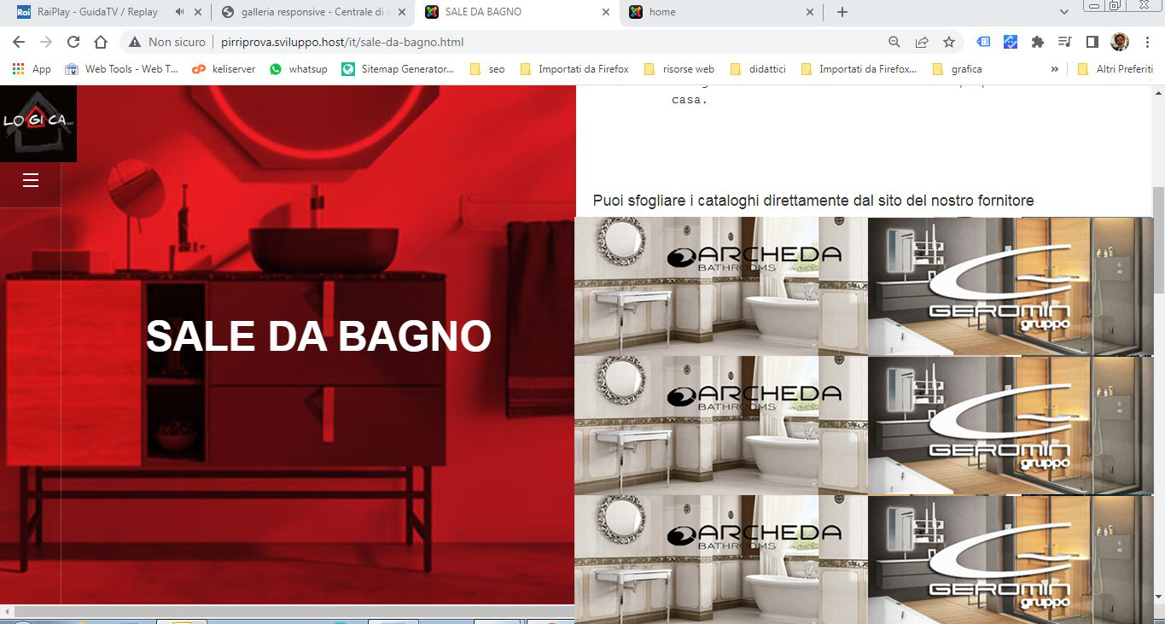1165x624 pixels.
Task: Go back to the previous page
Action: [x=19, y=42]
